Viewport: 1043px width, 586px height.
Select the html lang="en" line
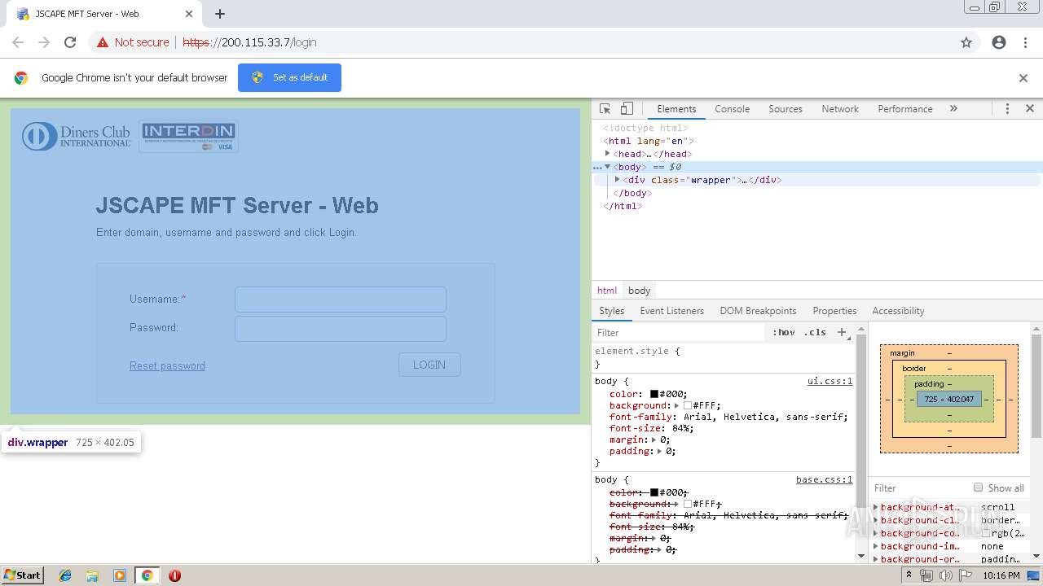click(649, 141)
